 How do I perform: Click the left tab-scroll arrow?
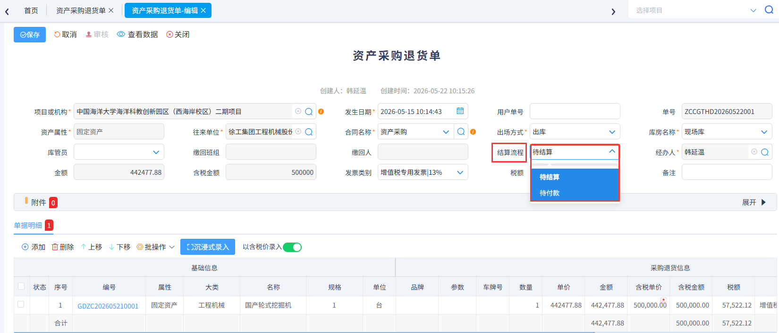(x=7, y=12)
